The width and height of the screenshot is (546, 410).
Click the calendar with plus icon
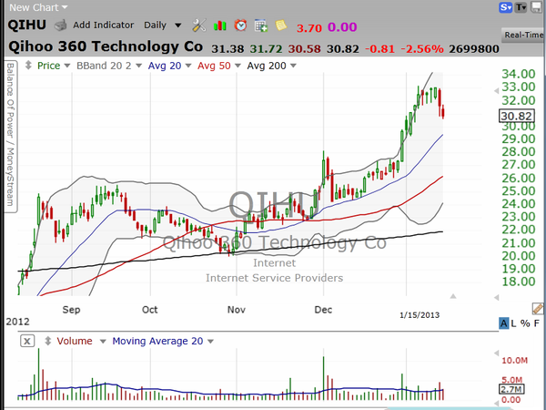click(x=261, y=26)
